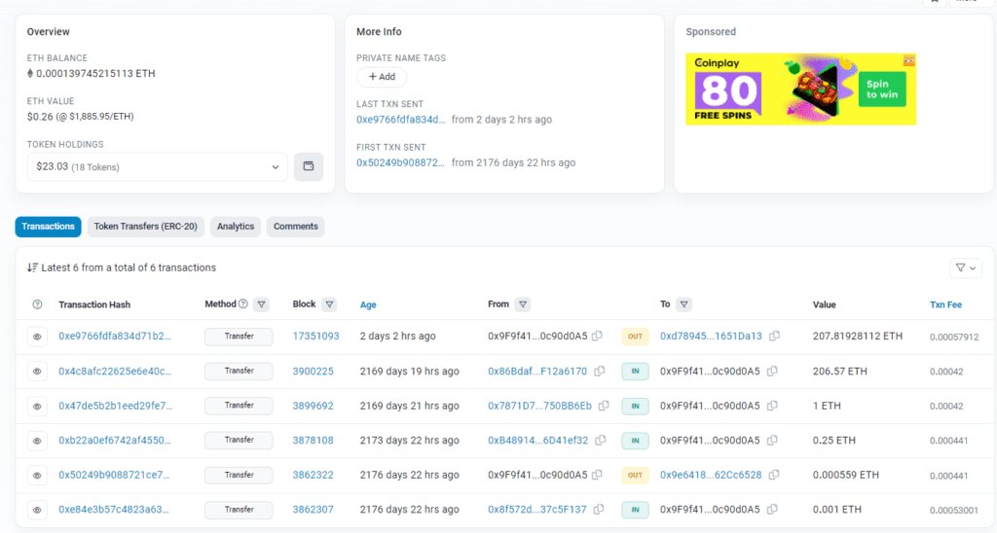Open the token holdings wallet icon button
Viewport: 997px width, 533px height.
(x=309, y=166)
